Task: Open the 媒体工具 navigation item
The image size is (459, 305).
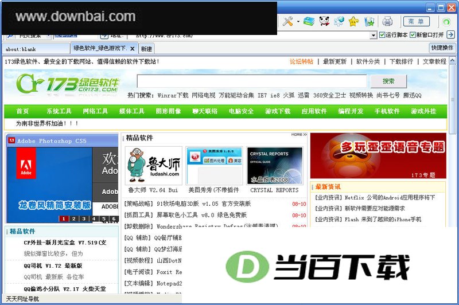Action: pos(132,111)
